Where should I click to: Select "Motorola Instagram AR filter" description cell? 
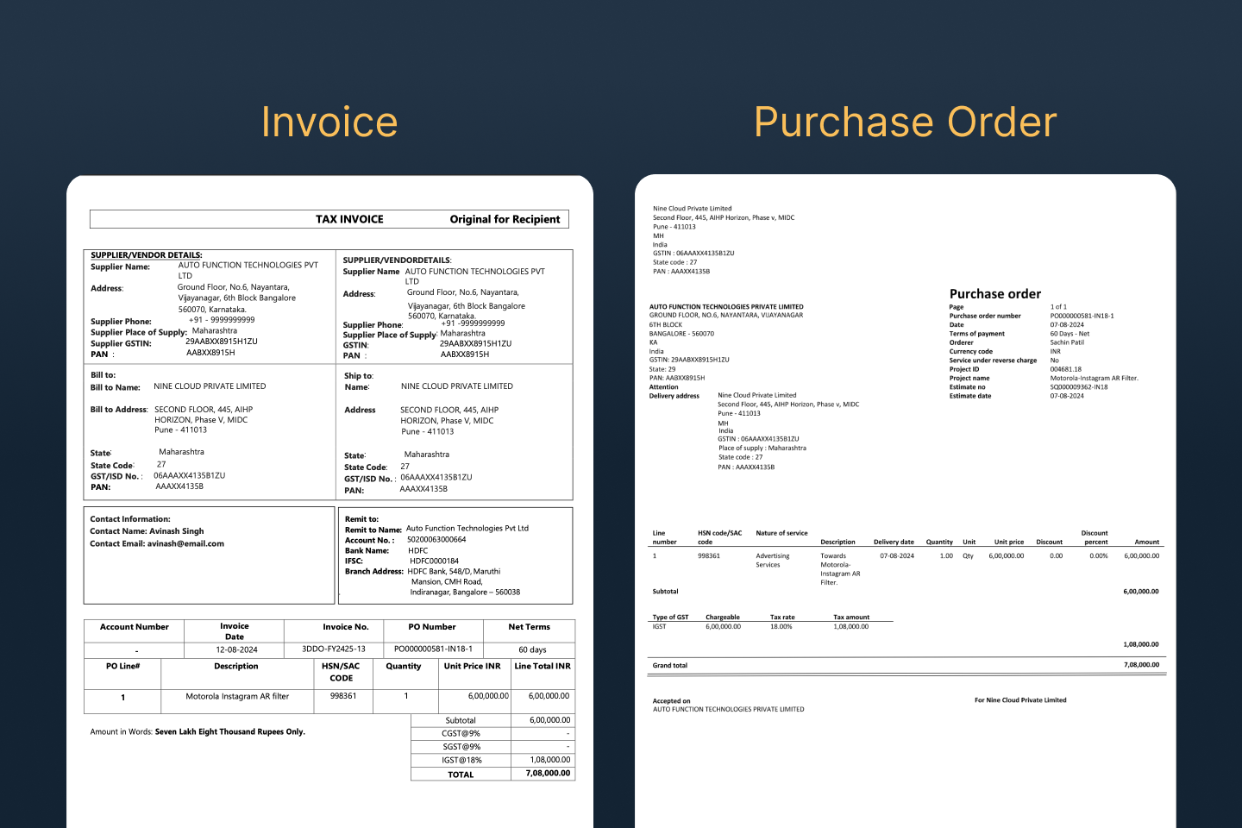237,696
